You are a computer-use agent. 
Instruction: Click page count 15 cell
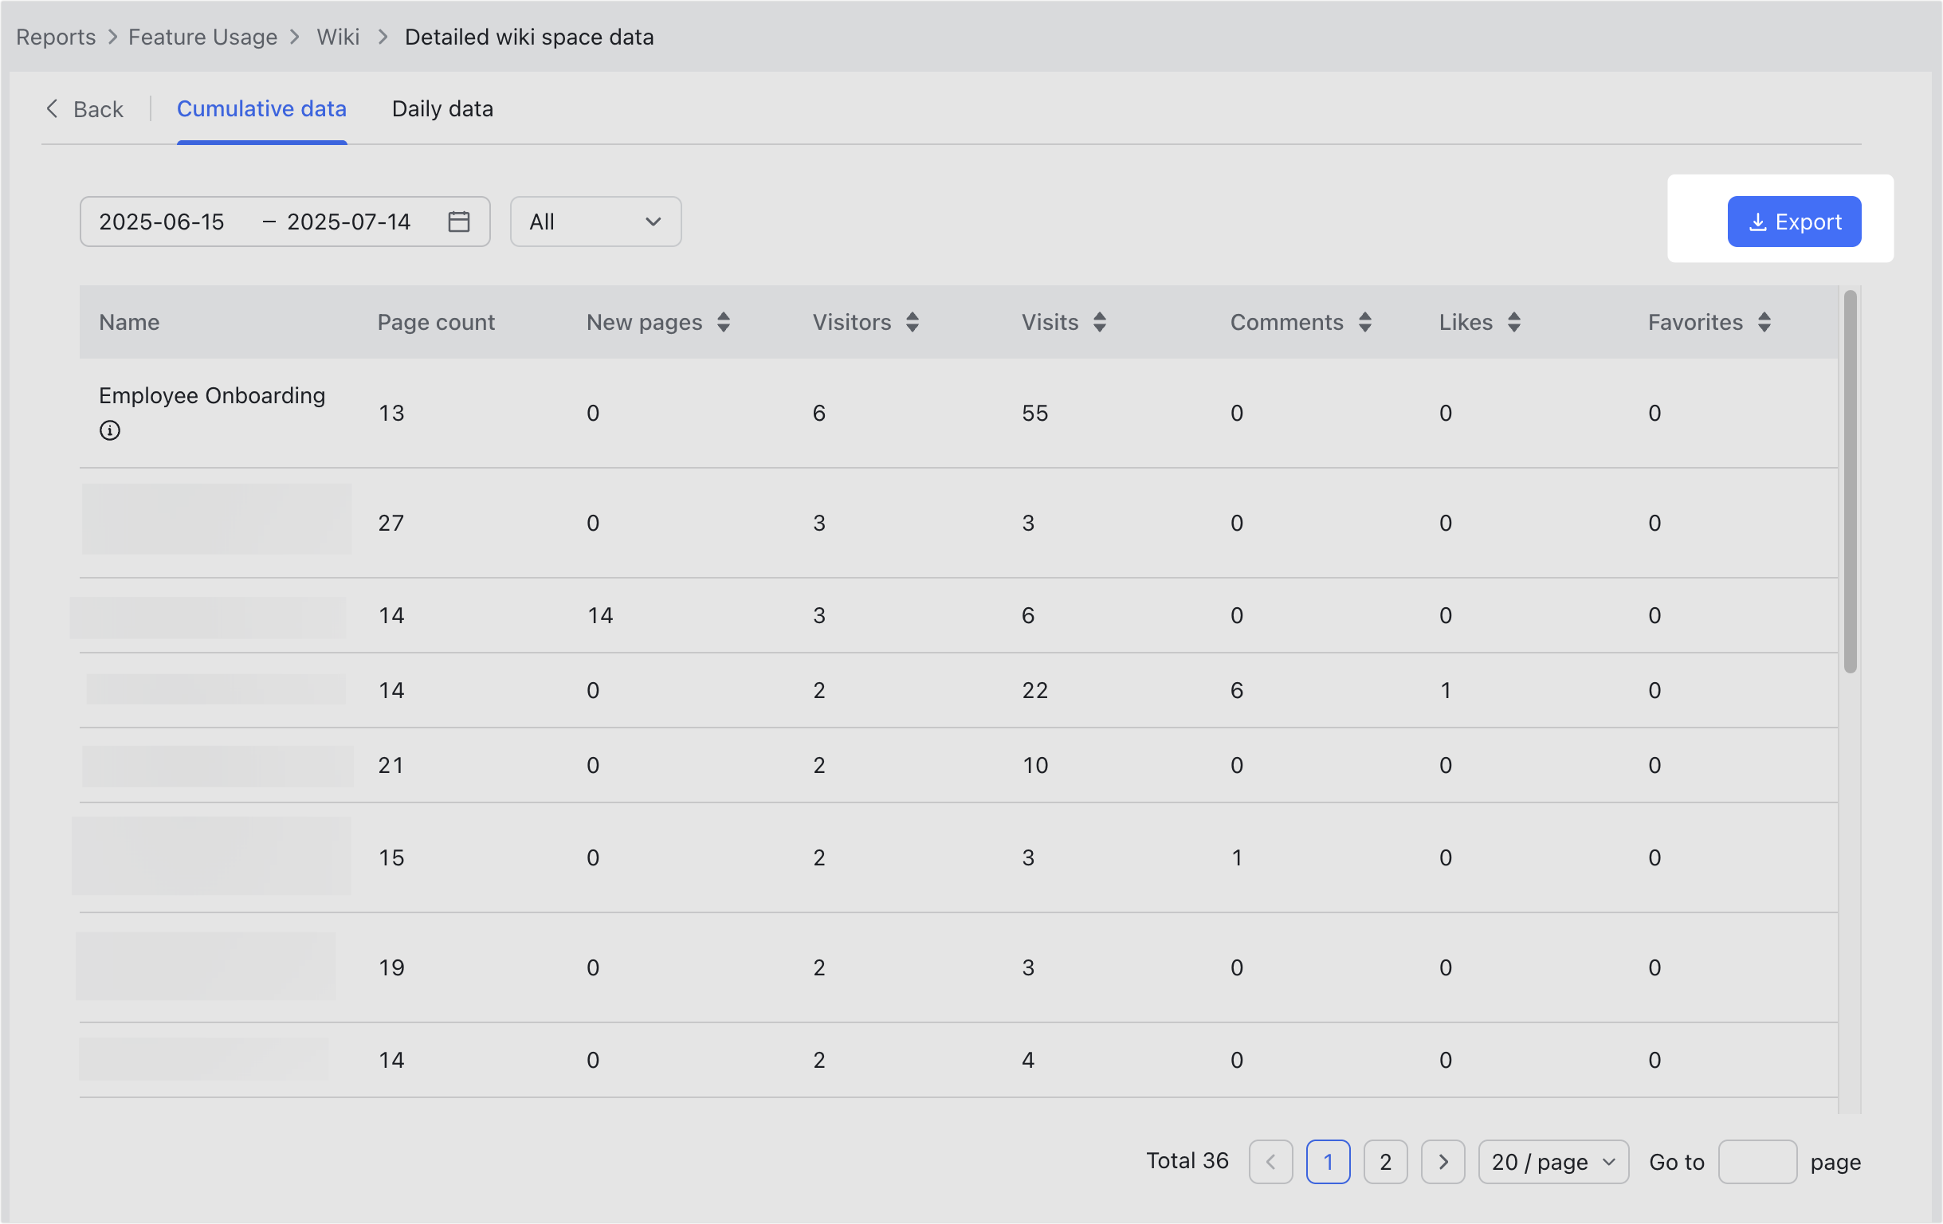(x=391, y=857)
